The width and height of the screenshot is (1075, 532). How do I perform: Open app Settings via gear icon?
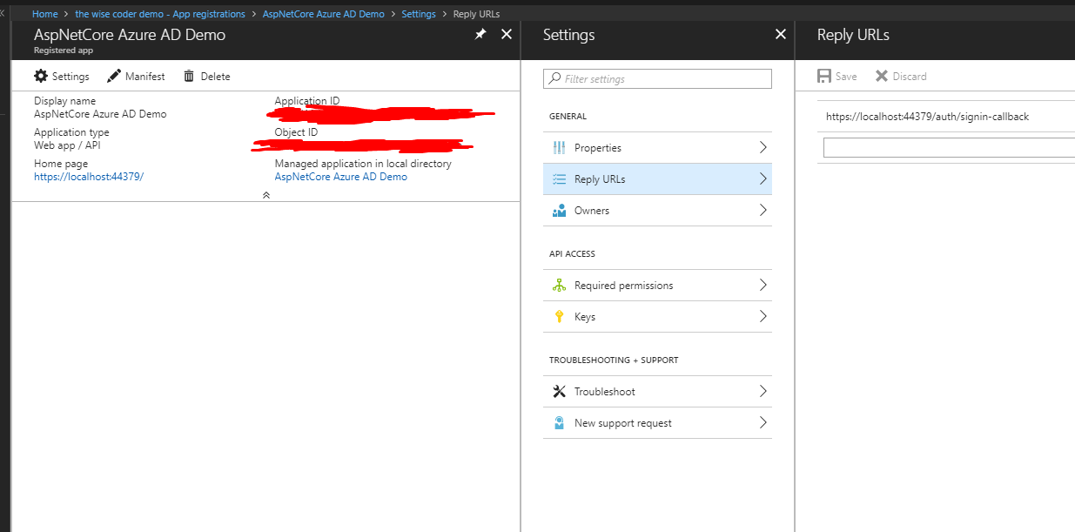41,77
